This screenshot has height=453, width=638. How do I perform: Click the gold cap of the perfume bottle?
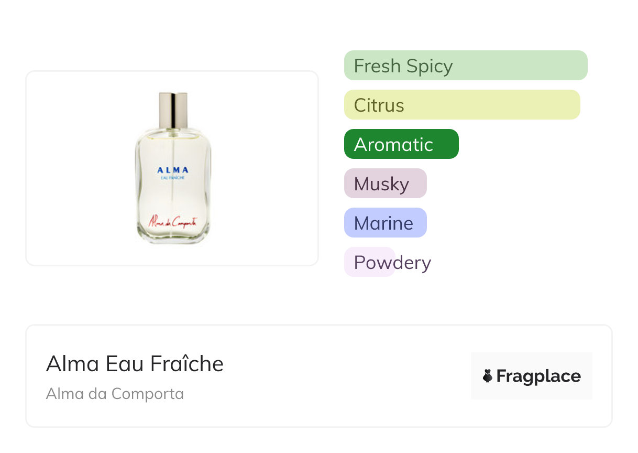click(x=173, y=110)
